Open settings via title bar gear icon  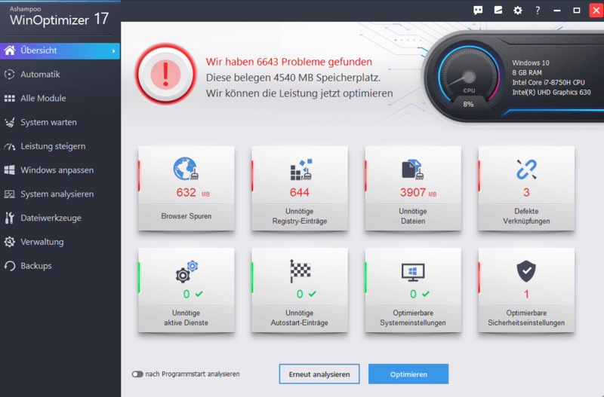[x=518, y=11]
